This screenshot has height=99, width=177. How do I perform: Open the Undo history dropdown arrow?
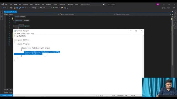tap(25, 8)
